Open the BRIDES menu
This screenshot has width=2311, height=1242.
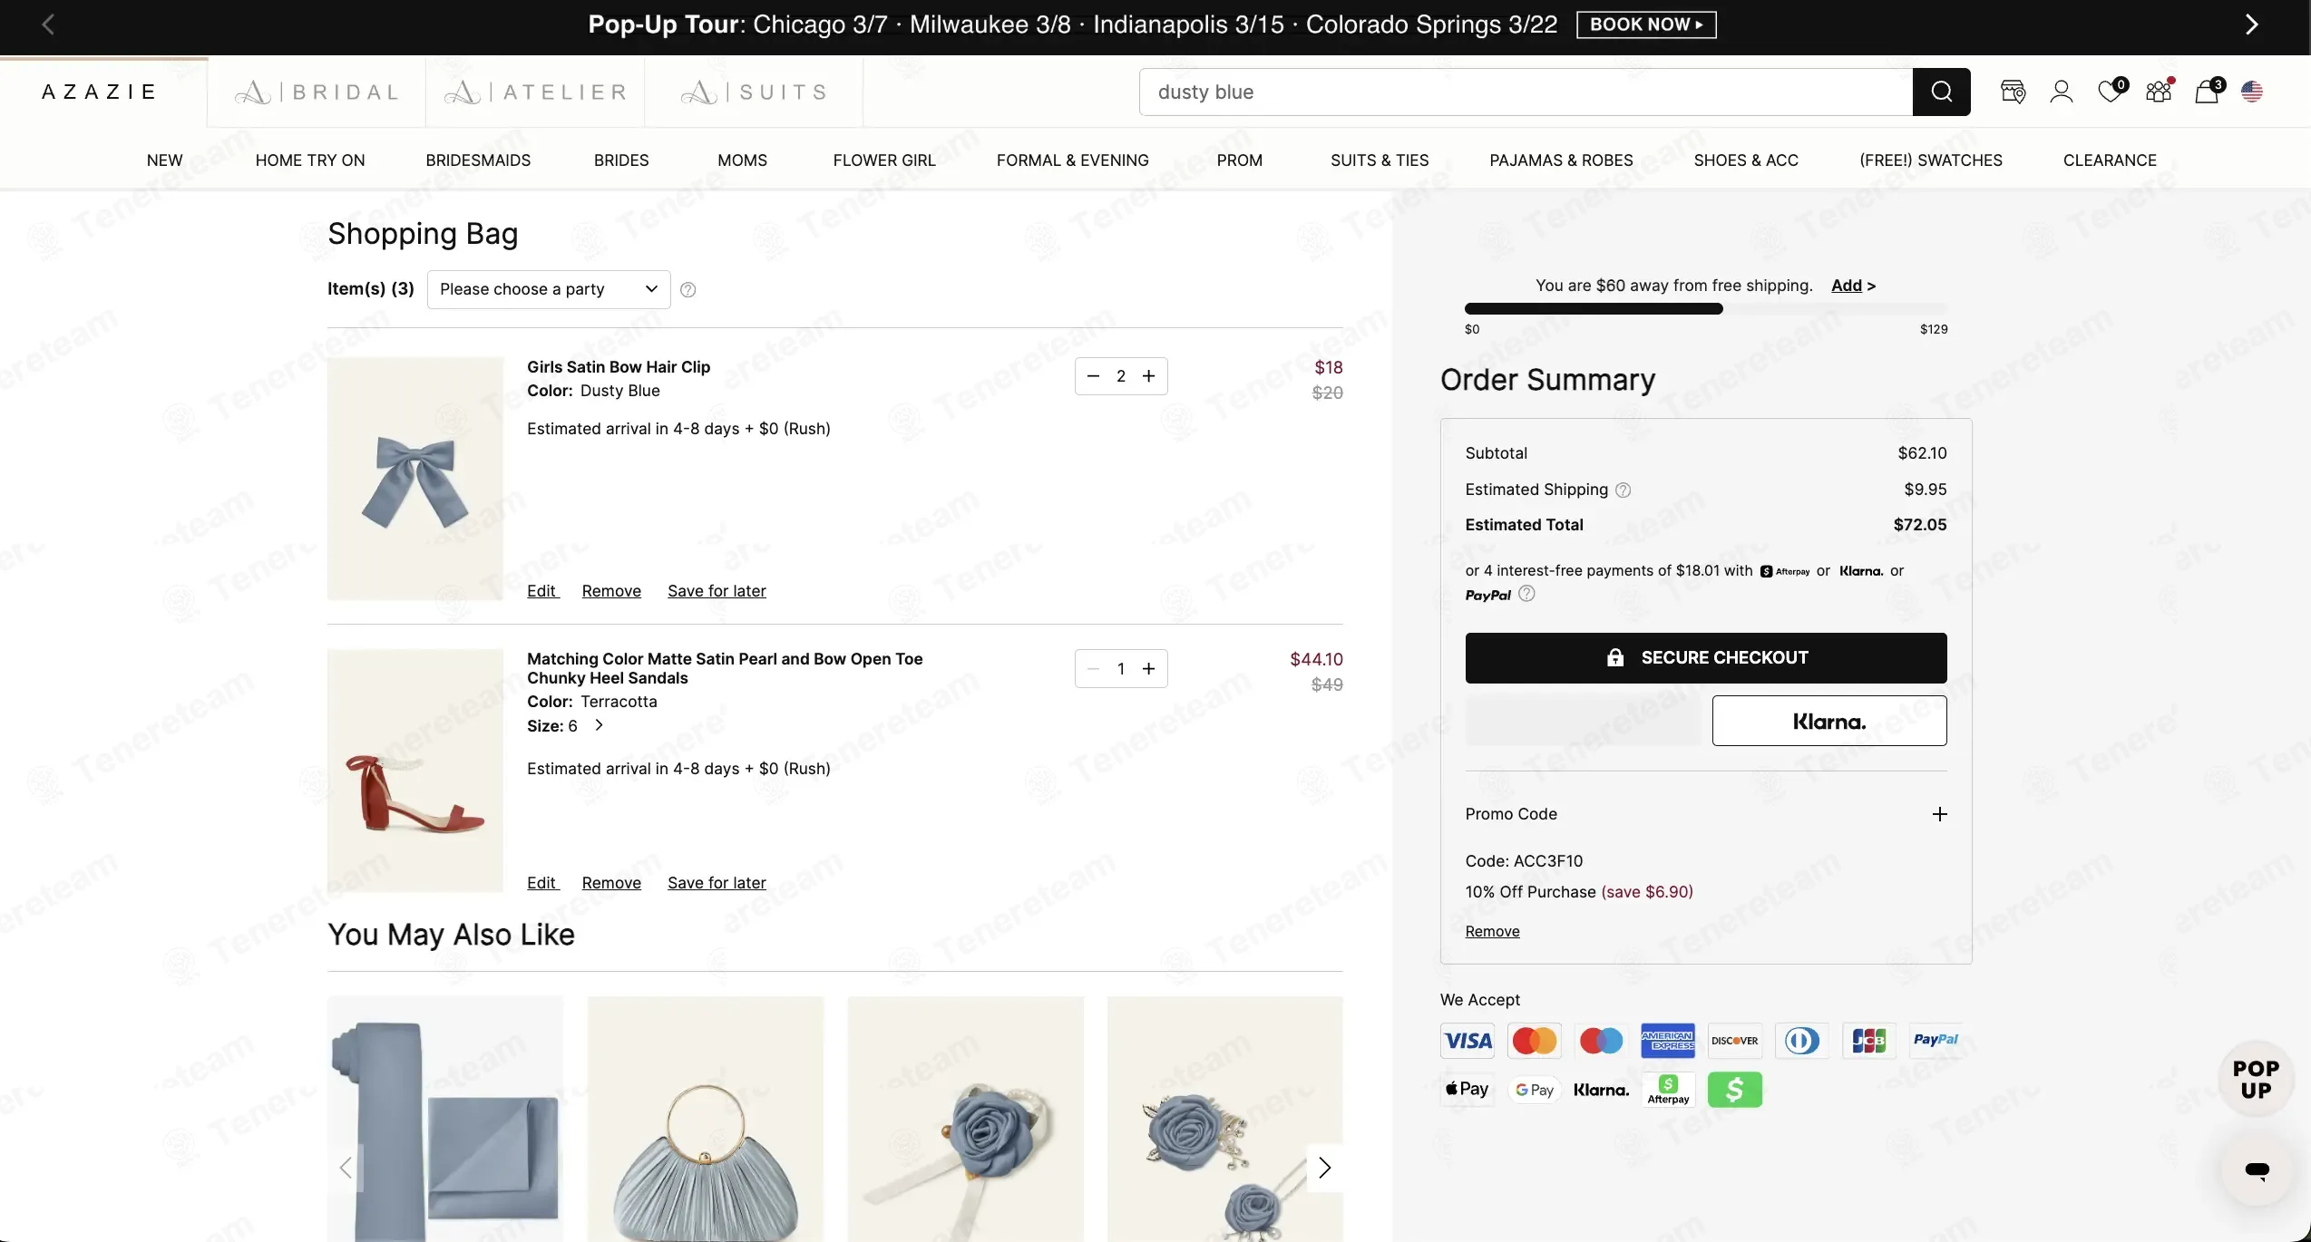tap(621, 160)
